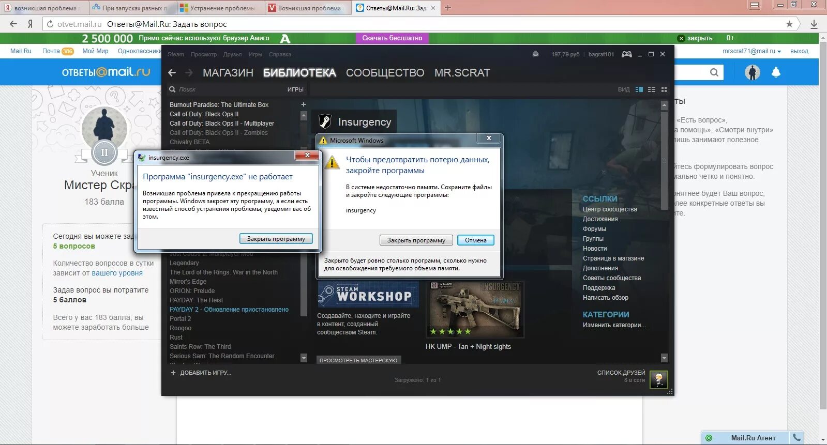Screen dimensions: 827x445
Task: Switch to СООБЩЕСТВО tab in Steam
Action: coord(385,73)
